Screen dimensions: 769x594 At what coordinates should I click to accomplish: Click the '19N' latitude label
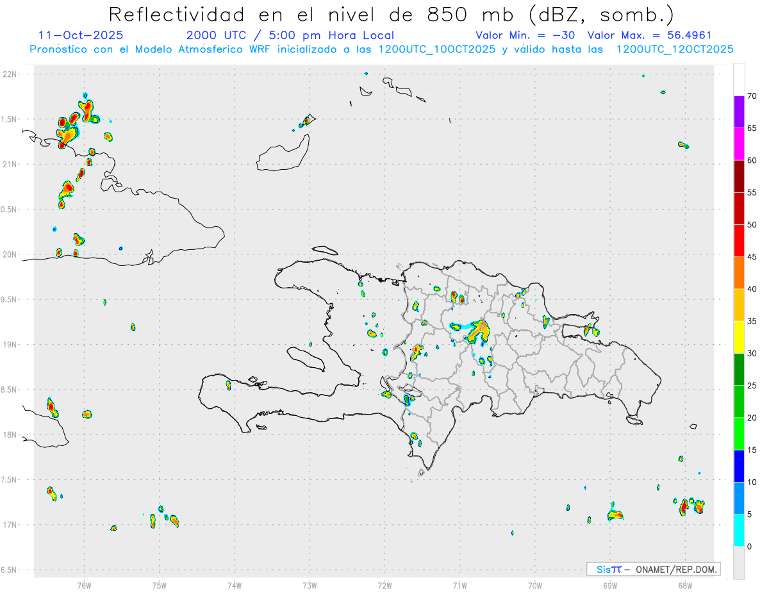coord(11,345)
